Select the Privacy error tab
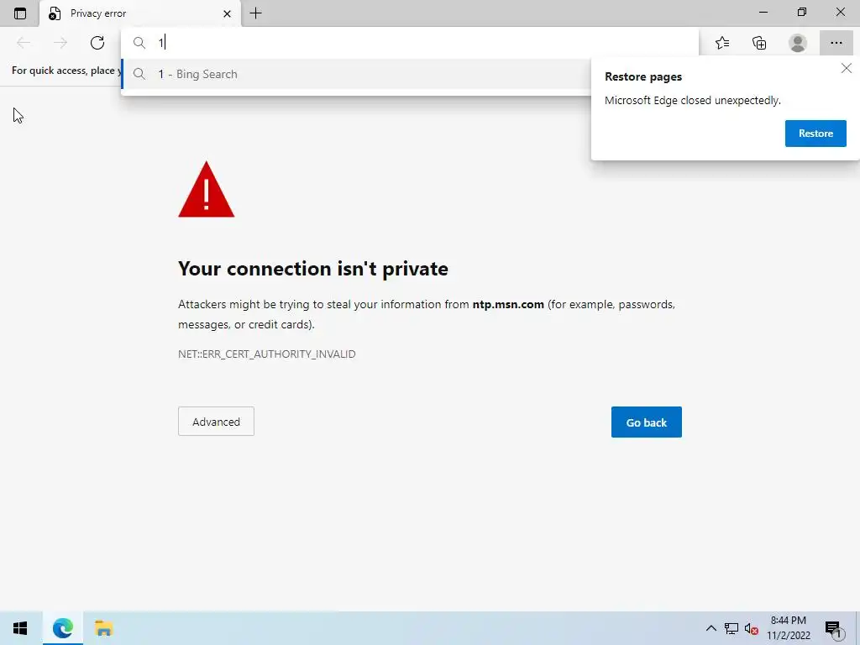 point(140,13)
